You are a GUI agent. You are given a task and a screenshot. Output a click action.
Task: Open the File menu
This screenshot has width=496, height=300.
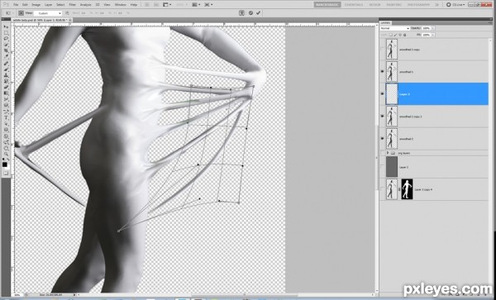click(16, 5)
